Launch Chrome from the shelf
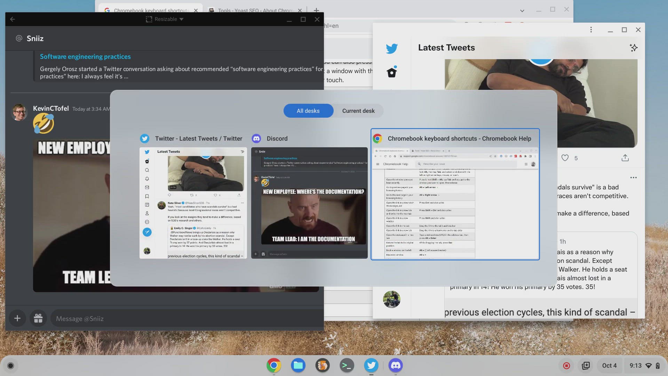Screen dimensions: 668x376 point(274,365)
